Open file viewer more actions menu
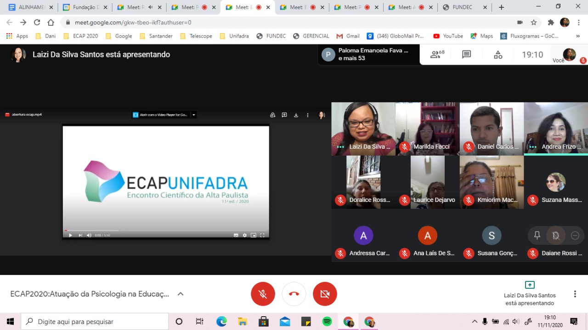The image size is (588, 330). tap(308, 115)
